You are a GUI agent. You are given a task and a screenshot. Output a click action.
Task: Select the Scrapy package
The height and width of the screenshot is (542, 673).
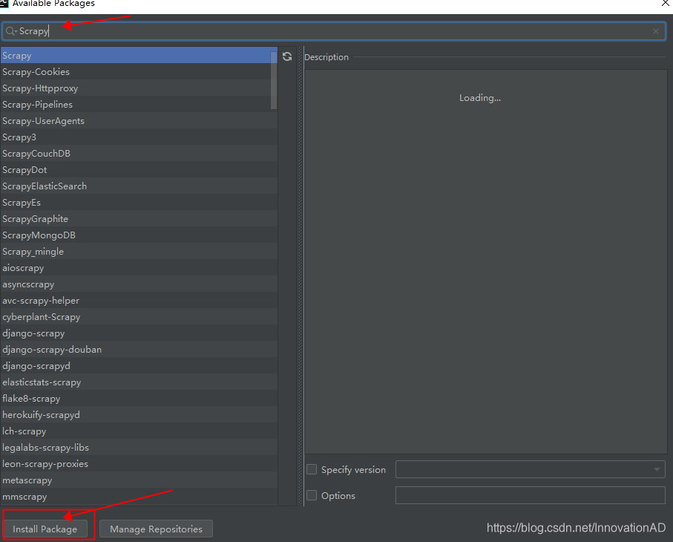tap(139, 56)
